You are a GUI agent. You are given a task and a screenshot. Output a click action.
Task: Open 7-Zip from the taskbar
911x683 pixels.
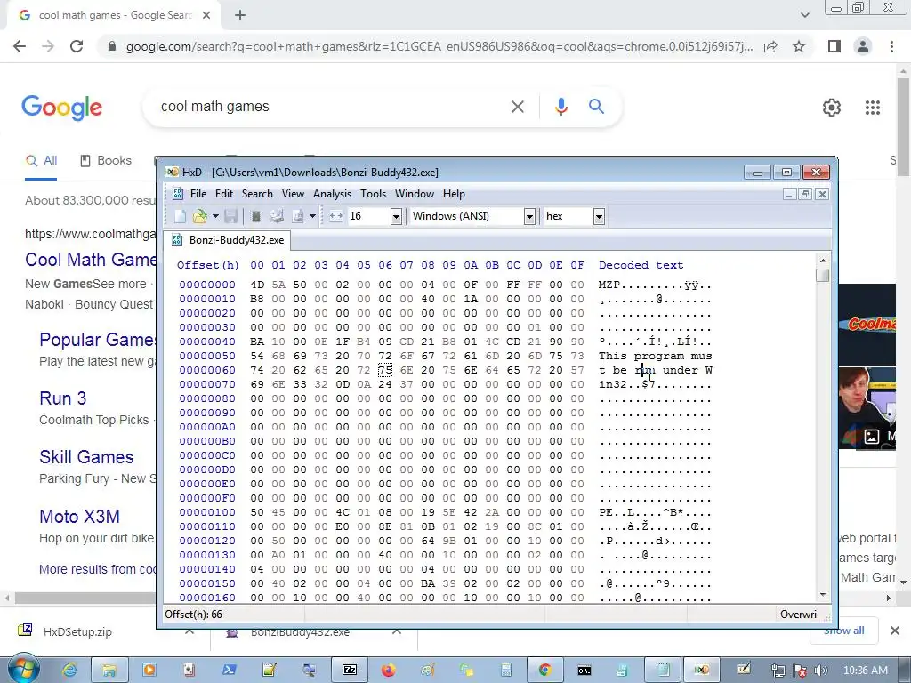(x=350, y=671)
